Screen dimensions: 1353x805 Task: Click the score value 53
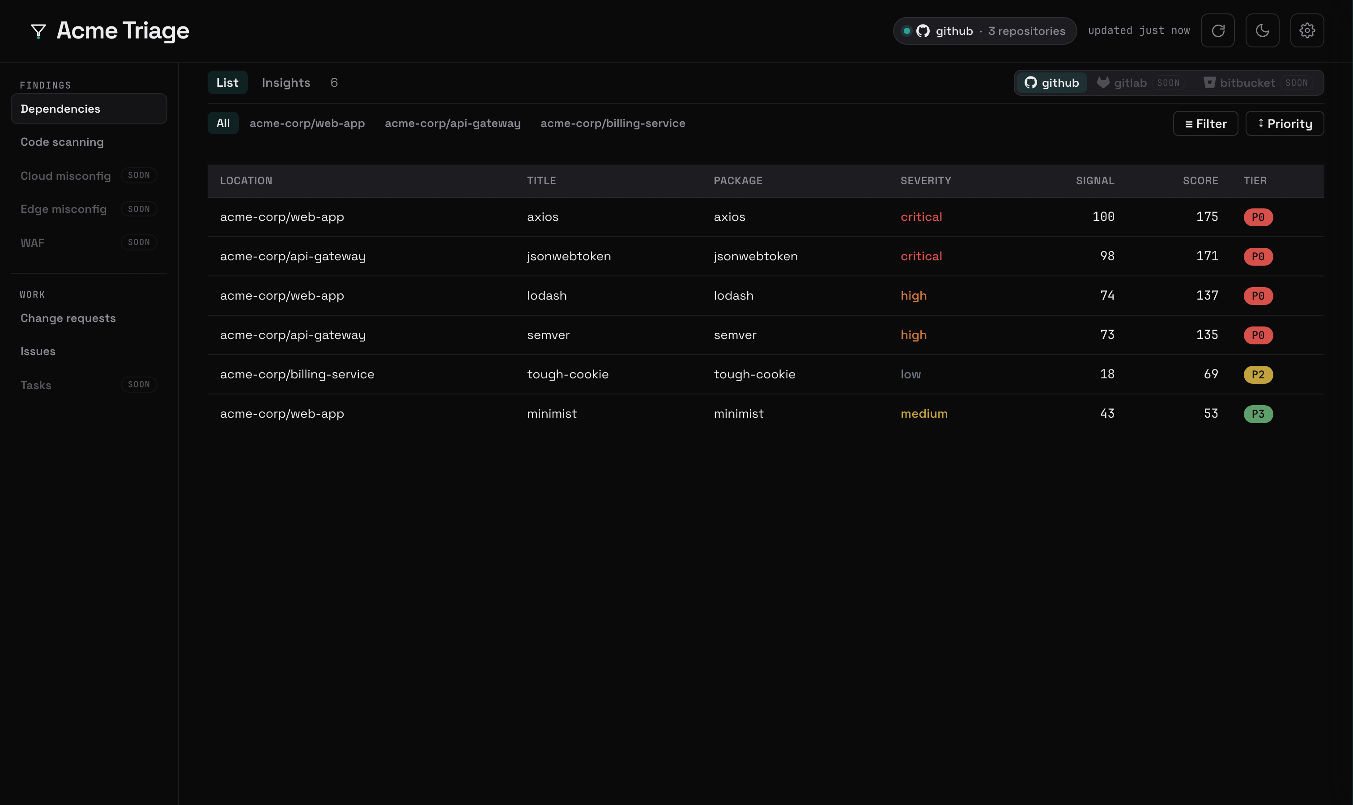1211,413
